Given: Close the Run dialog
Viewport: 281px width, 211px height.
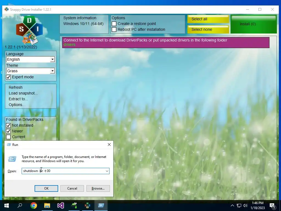Looking at the screenshot, I should 109,145.
